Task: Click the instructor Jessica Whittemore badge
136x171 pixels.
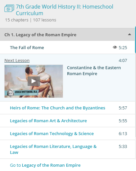Action: pos(22,93)
